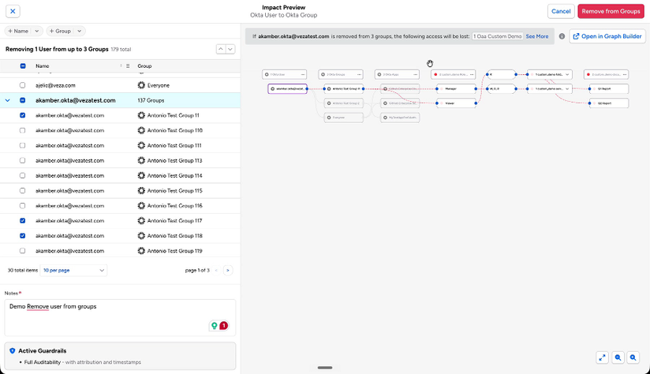Open the Group filter dropdown arrow

click(79, 31)
